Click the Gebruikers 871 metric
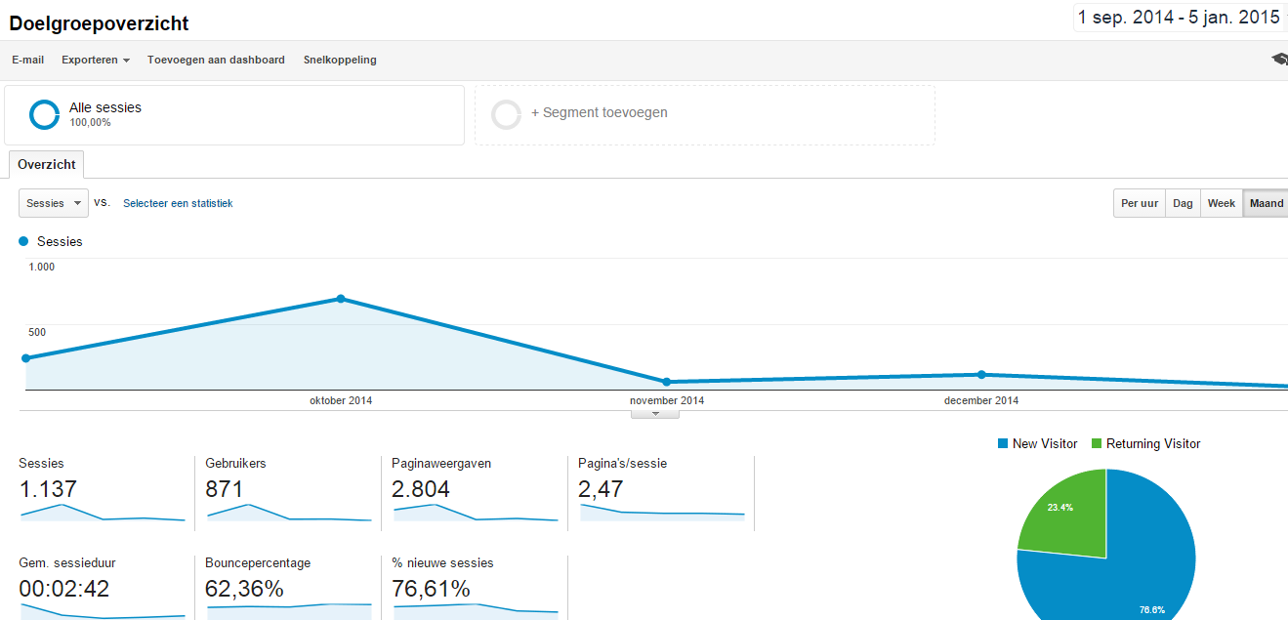The width and height of the screenshot is (1288, 620). [x=289, y=492]
